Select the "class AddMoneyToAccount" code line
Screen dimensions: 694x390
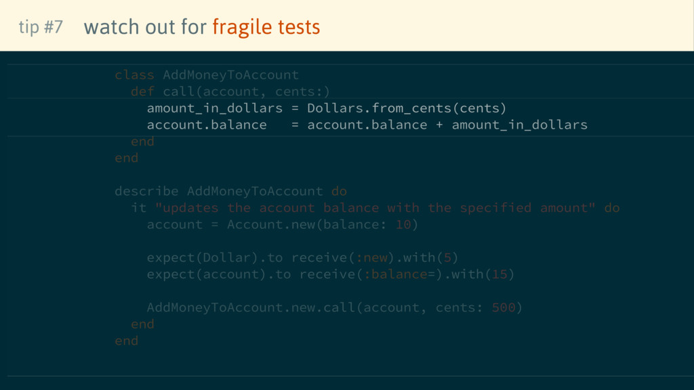pyautogui.click(x=207, y=74)
